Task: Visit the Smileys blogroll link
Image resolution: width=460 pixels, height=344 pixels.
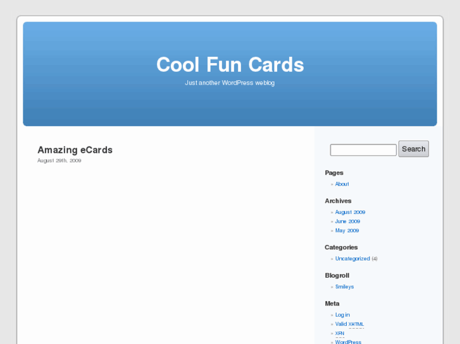Action: [344, 287]
